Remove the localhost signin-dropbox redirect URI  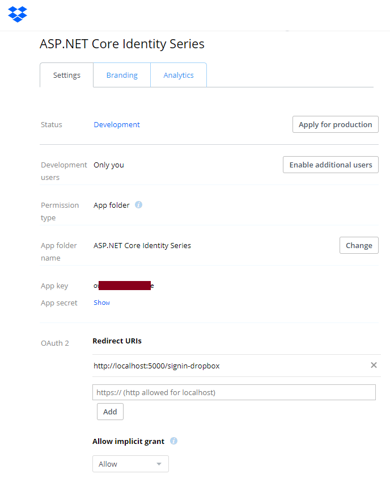(374, 365)
